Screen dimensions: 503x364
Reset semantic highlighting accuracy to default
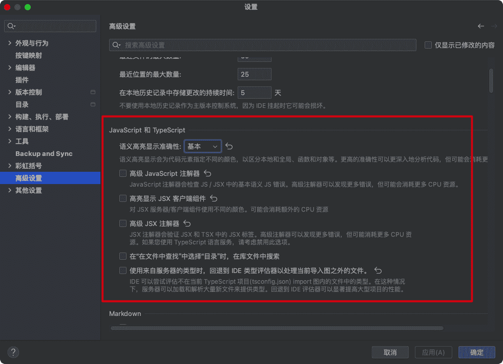[x=229, y=146]
